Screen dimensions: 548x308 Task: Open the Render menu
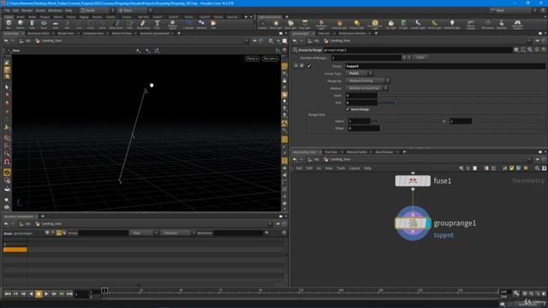(27, 10)
